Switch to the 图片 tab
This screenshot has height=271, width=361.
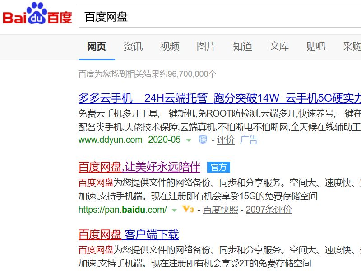coord(206,47)
